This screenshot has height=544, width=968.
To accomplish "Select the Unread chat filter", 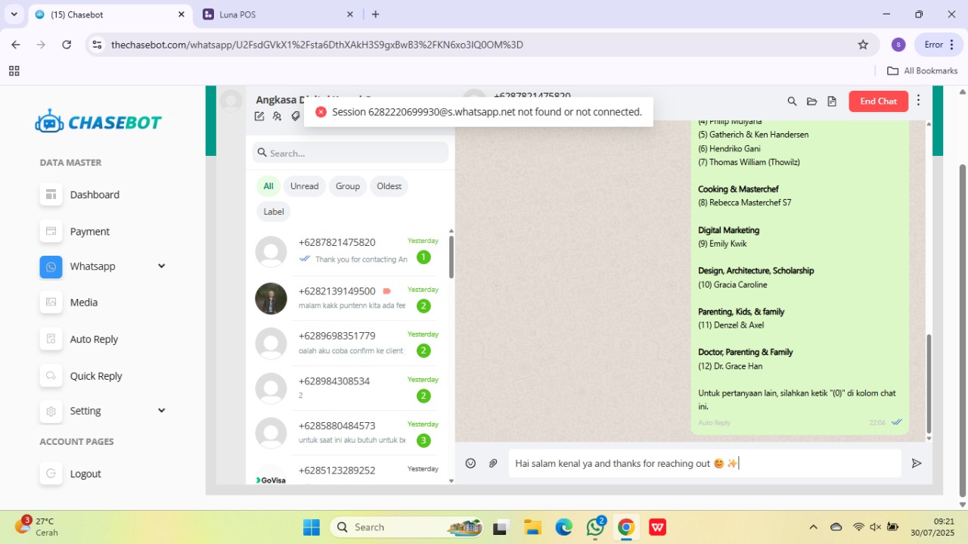I will (304, 186).
